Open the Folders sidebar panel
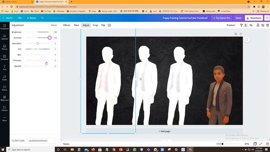 click(x=5, y=109)
